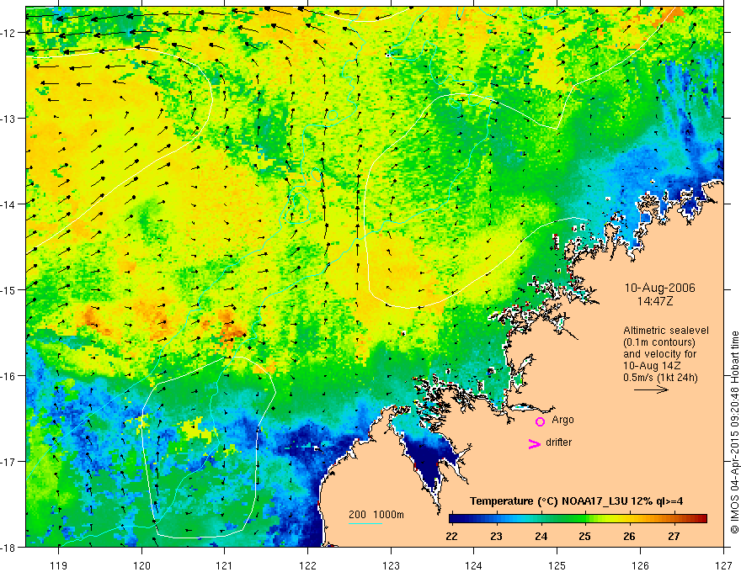This screenshot has width=741, height=572.
Task: Click the IMOS copyright timestamp text
Action: [734, 432]
